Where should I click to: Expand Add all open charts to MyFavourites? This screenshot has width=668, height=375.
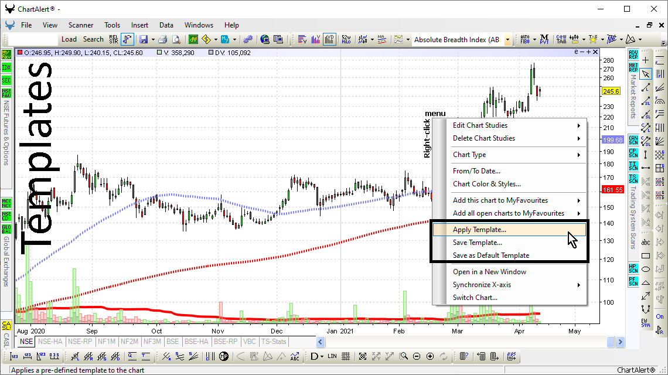510,213
